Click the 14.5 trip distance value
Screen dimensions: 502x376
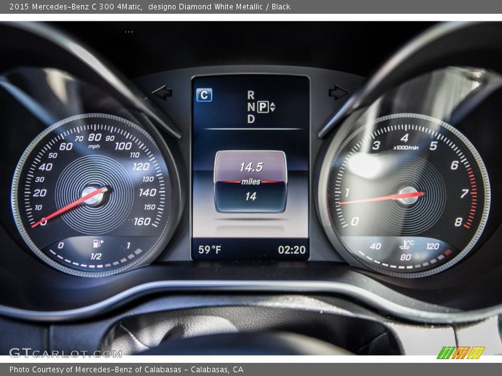click(x=252, y=167)
